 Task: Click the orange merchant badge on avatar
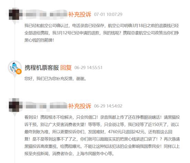(x=19, y=71)
